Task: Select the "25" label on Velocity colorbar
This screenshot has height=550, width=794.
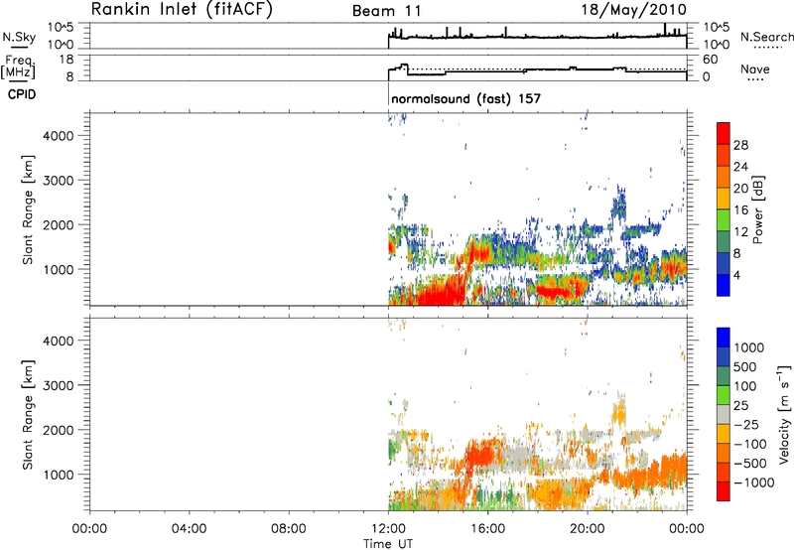Action: tap(740, 405)
